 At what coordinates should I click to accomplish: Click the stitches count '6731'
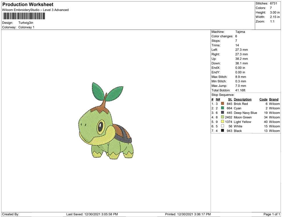(273, 3)
